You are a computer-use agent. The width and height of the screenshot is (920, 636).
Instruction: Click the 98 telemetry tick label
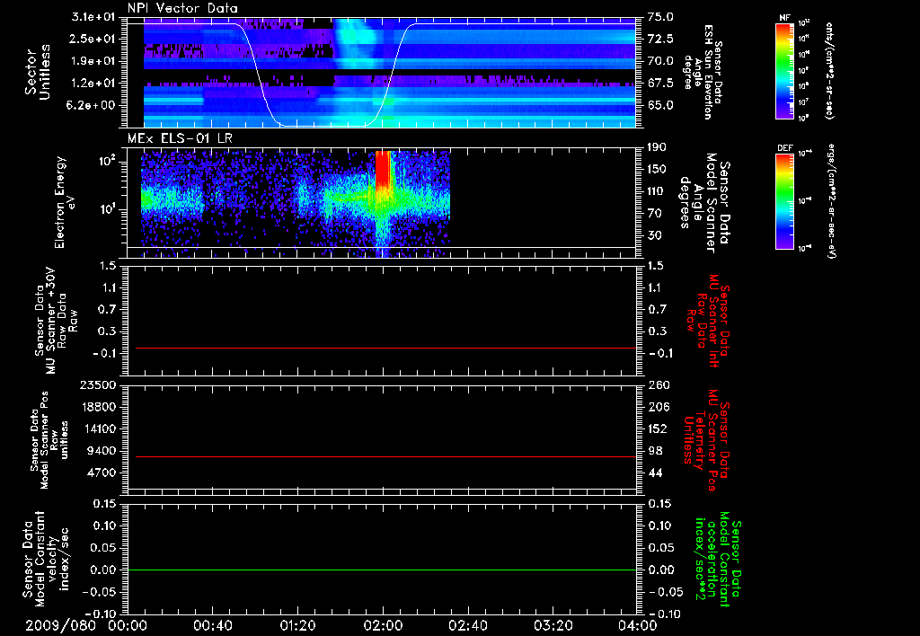(x=654, y=451)
